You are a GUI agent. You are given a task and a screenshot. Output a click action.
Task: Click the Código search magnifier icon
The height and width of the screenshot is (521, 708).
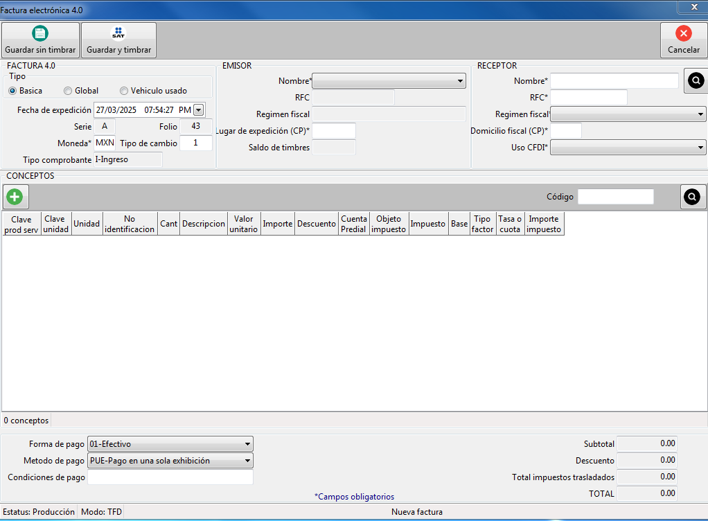[691, 197]
